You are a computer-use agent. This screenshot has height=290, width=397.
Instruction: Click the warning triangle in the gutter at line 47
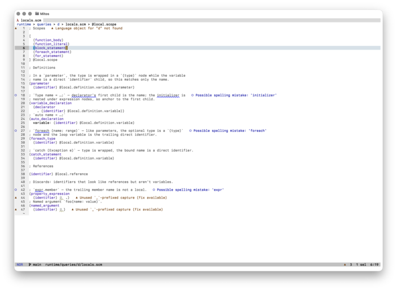(16, 209)
